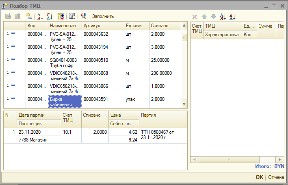Sort ascending in the right panel toolbar
This screenshot has height=185, width=288.
[x=223, y=17]
